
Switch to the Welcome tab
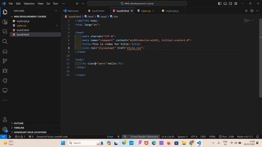[x=73, y=11]
